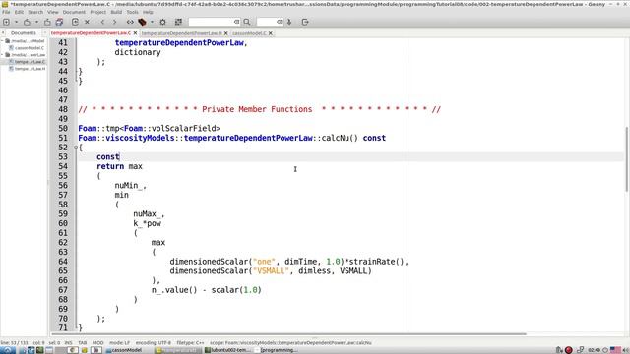Click 'encoding: UTF-8' in the status bar

pos(154,343)
